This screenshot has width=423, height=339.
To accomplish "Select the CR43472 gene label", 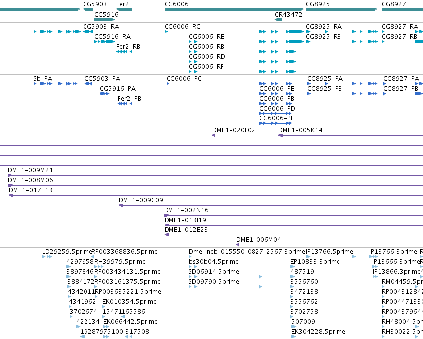I will pyautogui.click(x=288, y=14).
